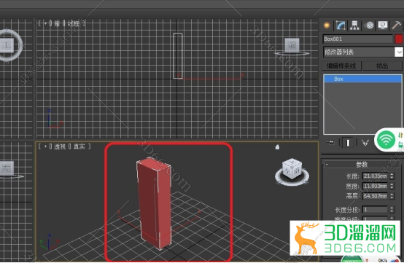Open the Hierarchy panel icon

355,25
